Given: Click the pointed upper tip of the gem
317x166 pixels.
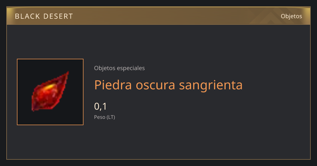Looking at the screenshot, I should [x=67, y=73].
